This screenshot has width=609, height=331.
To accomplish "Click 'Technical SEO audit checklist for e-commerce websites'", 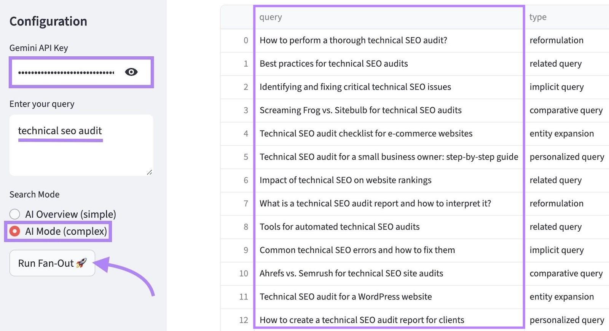I will point(365,134).
